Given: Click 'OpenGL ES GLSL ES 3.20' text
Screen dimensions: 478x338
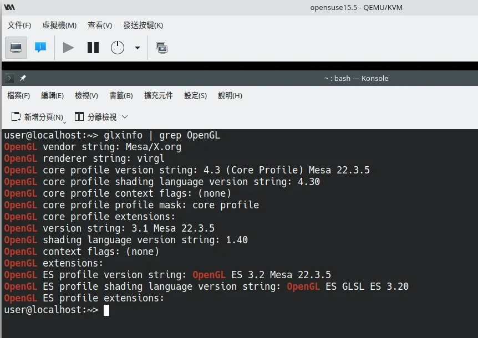Looking at the screenshot, I should [x=348, y=286].
